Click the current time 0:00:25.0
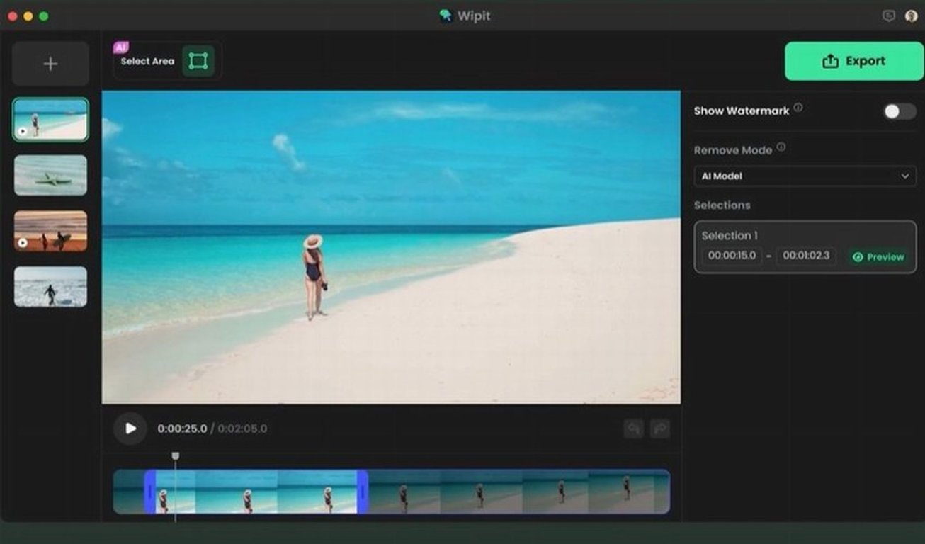Screen dimensions: 925x544 pyautogui.click(x=182, y=429)
